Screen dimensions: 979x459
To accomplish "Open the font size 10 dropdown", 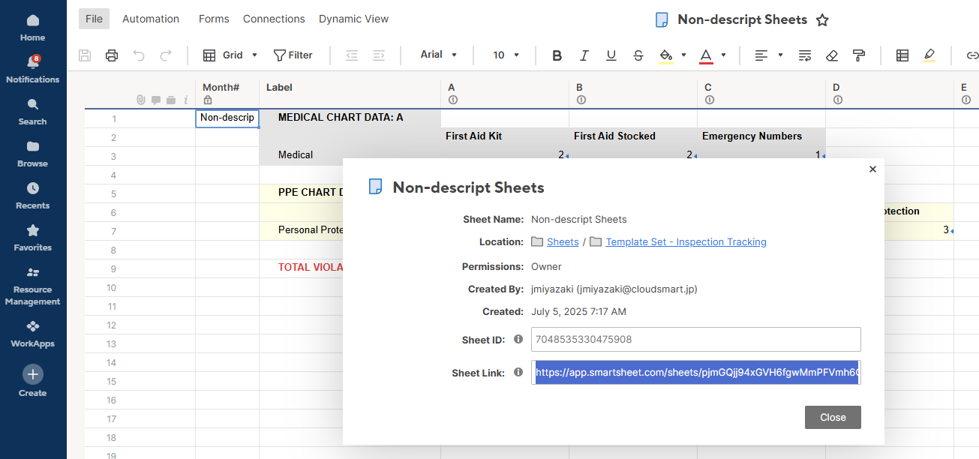I will click(x=507, y=55).
